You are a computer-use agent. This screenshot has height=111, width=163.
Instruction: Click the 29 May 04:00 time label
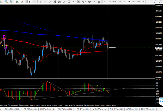(x=111, y=105)
